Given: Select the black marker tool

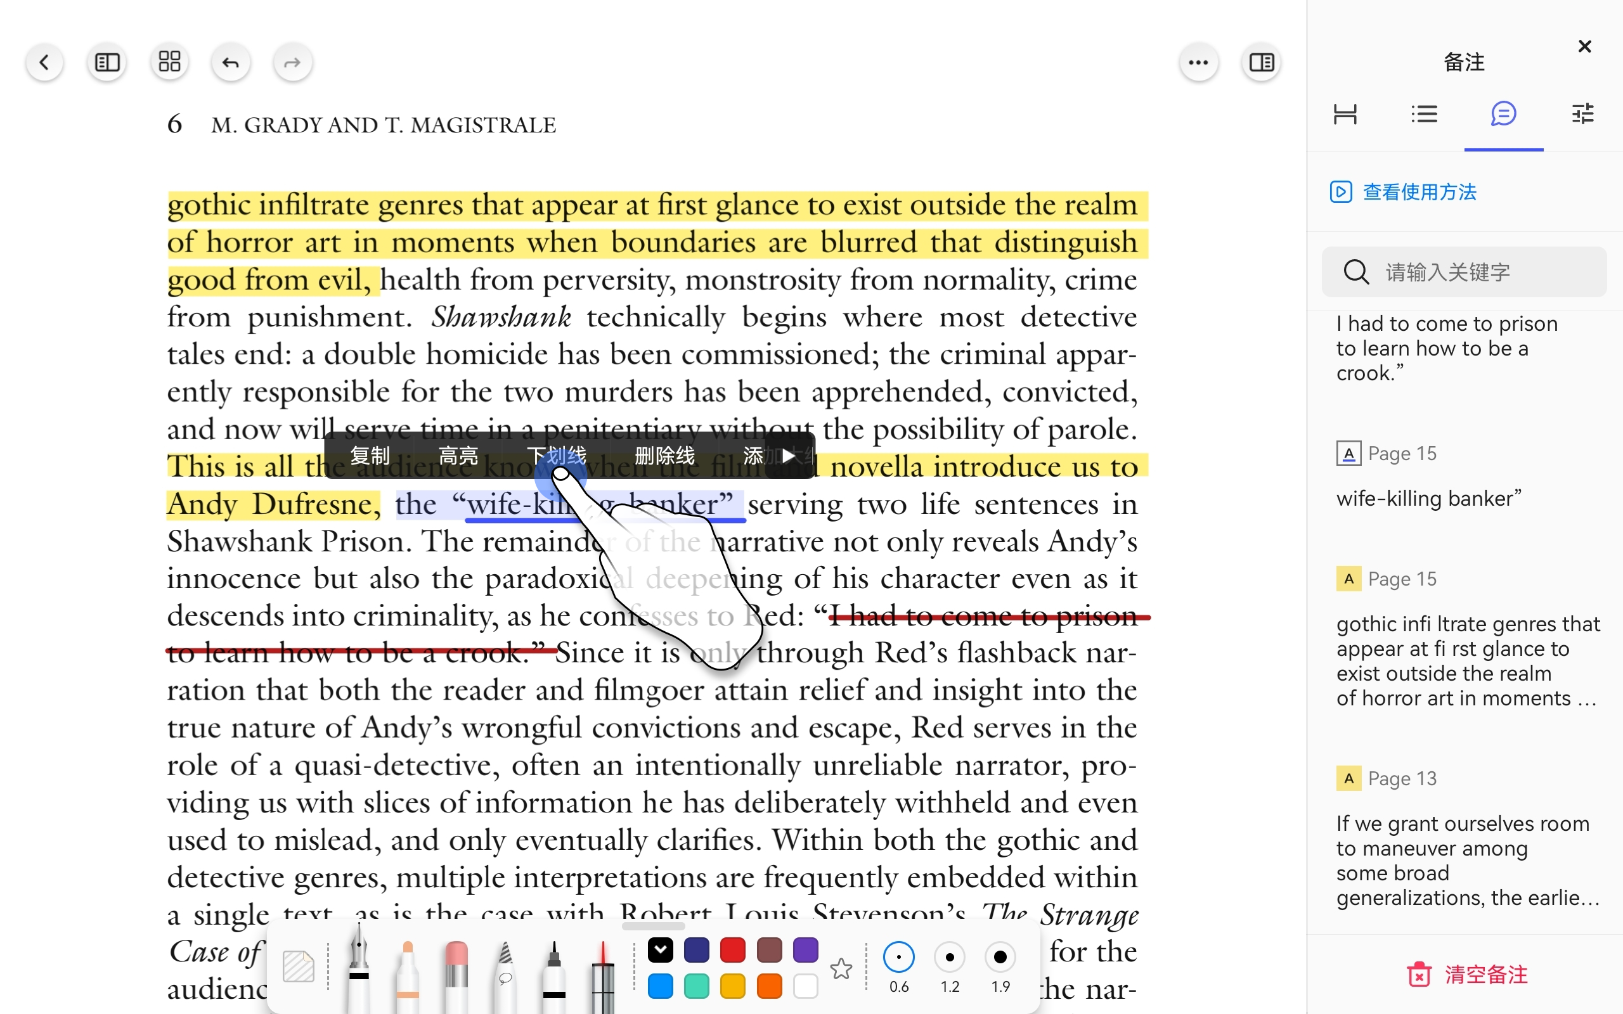Looking at the screenshot, I should coord(553,977).
